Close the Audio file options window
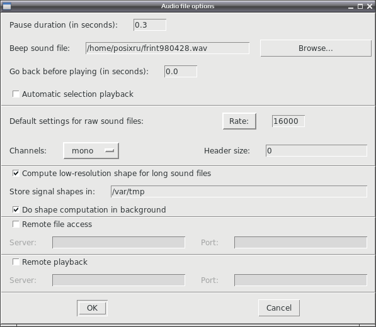Image resolution: width=376 pixels, height=327 pixels. point(370,6)
